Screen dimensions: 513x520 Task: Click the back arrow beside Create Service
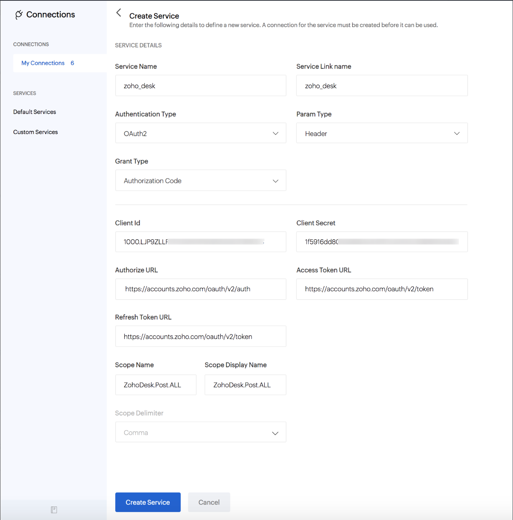click(119, 13)
